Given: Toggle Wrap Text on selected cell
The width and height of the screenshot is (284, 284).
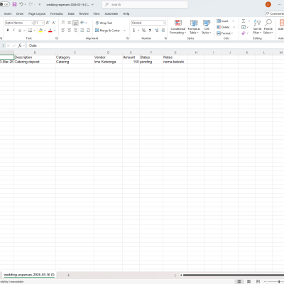Looking at the screenshot, I should tap(104, 23).
